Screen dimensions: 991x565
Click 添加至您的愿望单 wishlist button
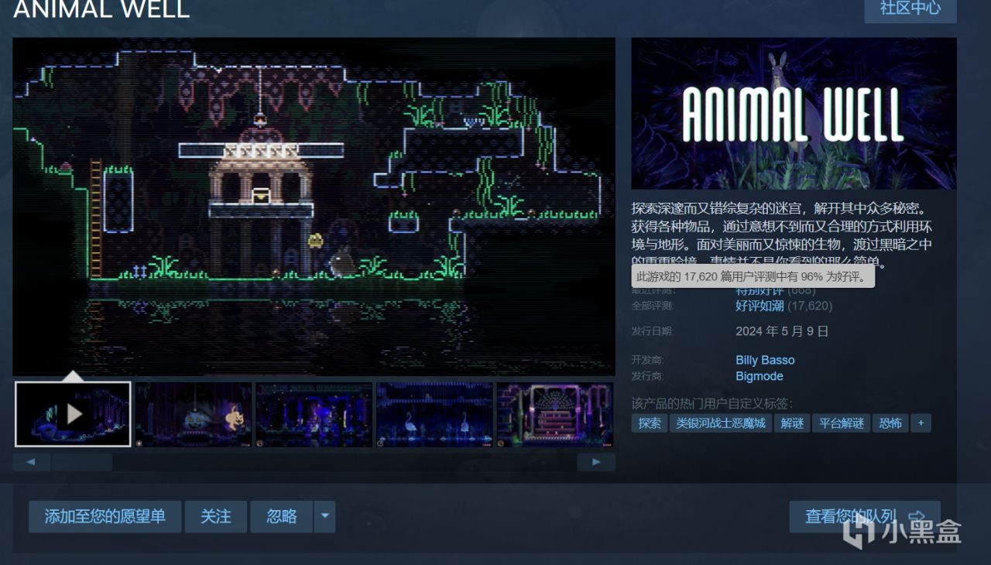(x=105, y=516)
